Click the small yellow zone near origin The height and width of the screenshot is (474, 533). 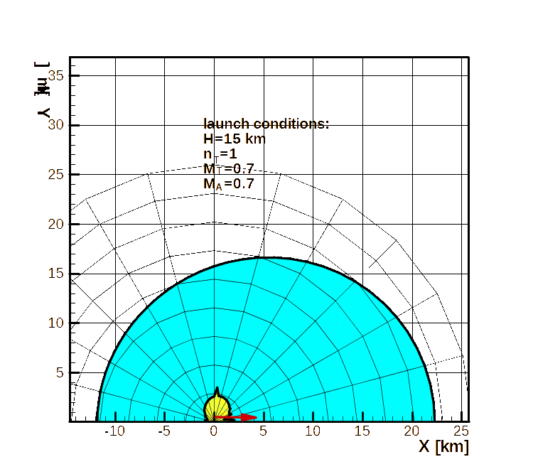pyautogui.click(x=217, y=408)
